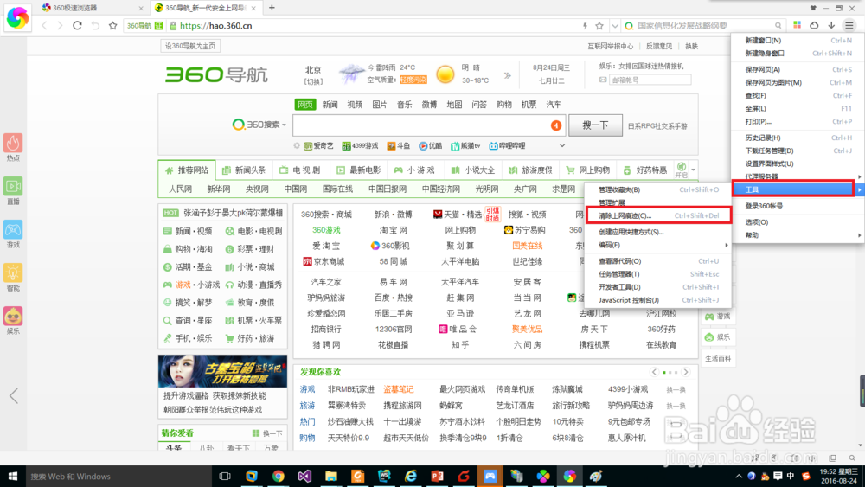865x487 pixels.
Task: Click the 切换 city link under 北京
Action: 313,81
